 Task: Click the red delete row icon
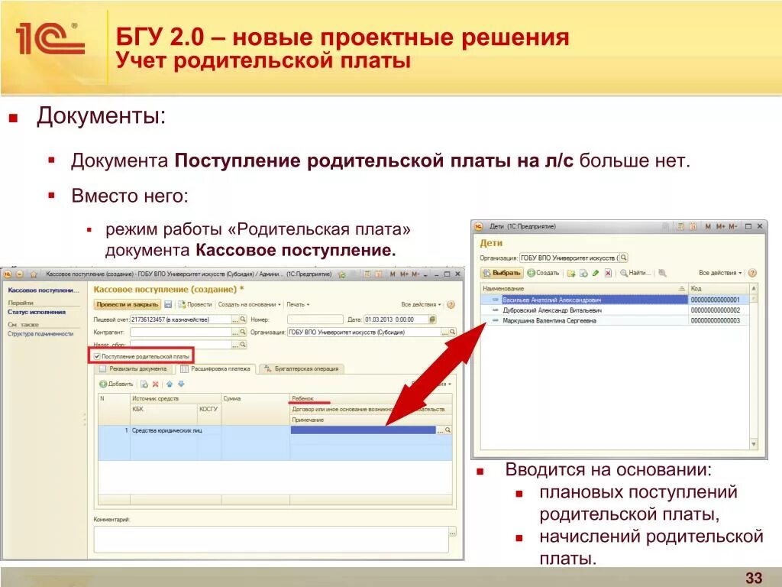pos(155,384)
